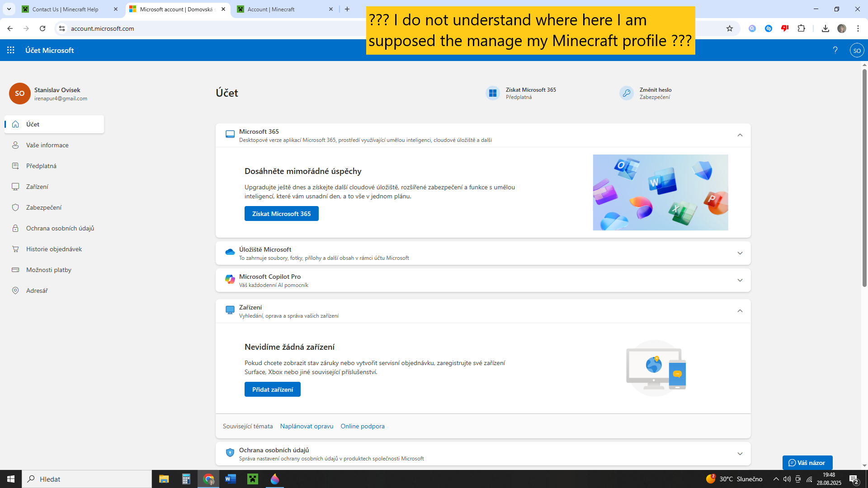The width and height of the screenshot is (868, 488).
Task: Open the tab search dropdown arrow
Action: [x=9, y=9]
